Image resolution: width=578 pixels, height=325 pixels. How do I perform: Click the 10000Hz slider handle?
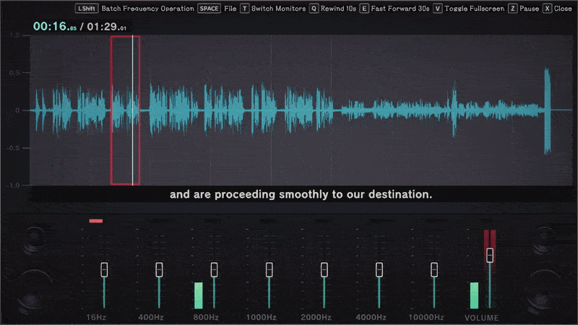(434, 269)
